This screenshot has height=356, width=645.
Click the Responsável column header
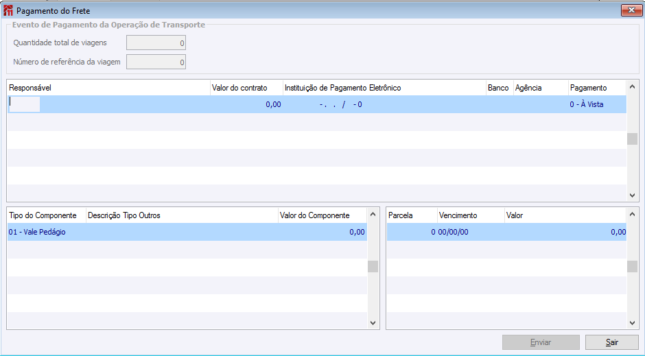coord(108,88)
